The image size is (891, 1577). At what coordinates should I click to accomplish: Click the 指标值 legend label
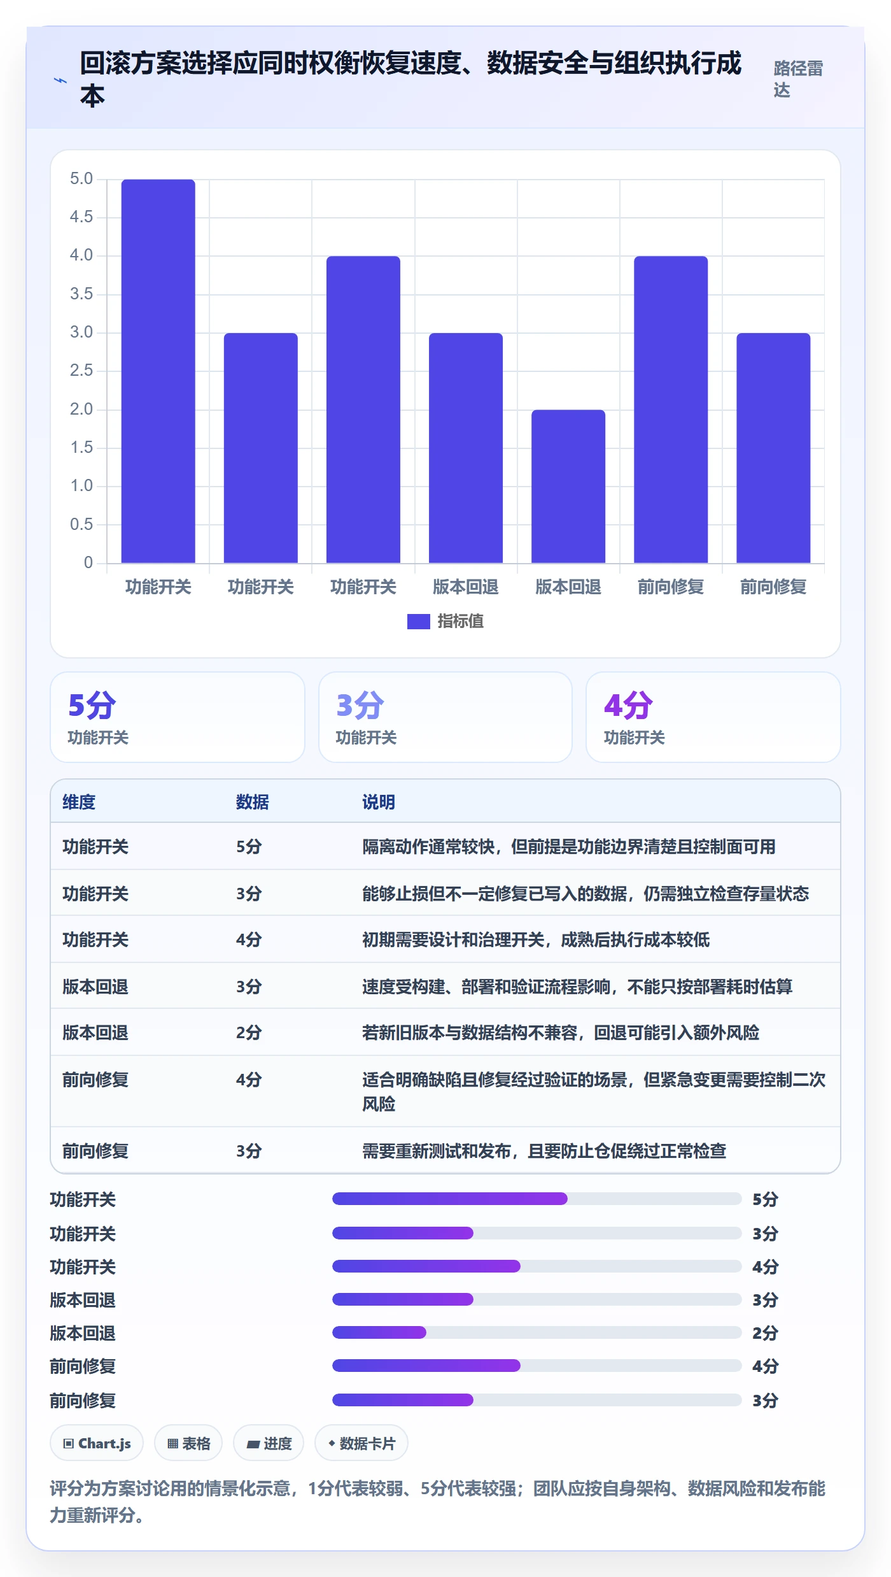coord(460,621)
